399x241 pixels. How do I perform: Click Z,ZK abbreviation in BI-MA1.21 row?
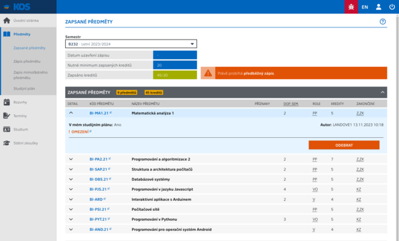[x=360, y=113]
